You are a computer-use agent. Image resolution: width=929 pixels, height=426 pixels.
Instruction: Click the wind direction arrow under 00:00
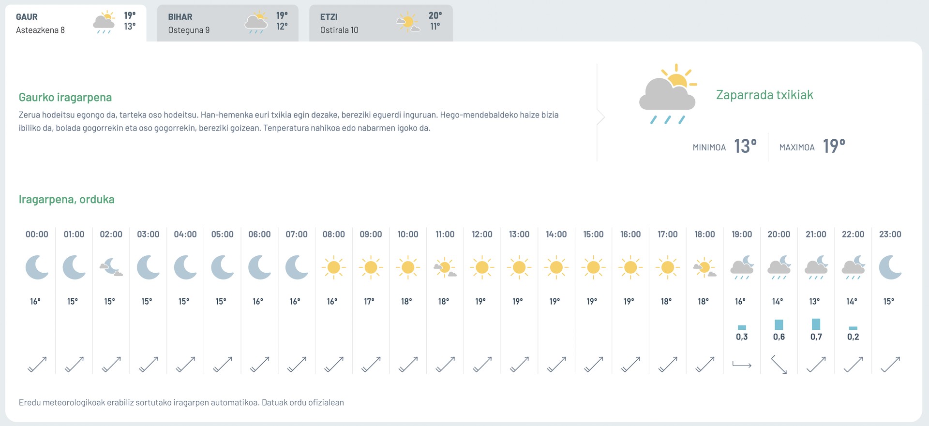tap(37, 365)
